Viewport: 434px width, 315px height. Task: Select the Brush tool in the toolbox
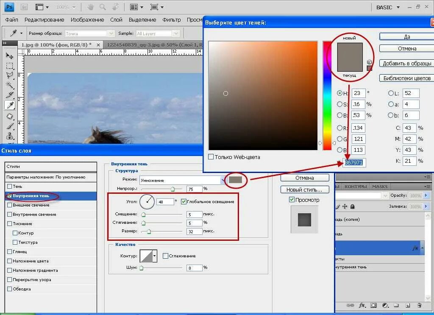point(9,126)
